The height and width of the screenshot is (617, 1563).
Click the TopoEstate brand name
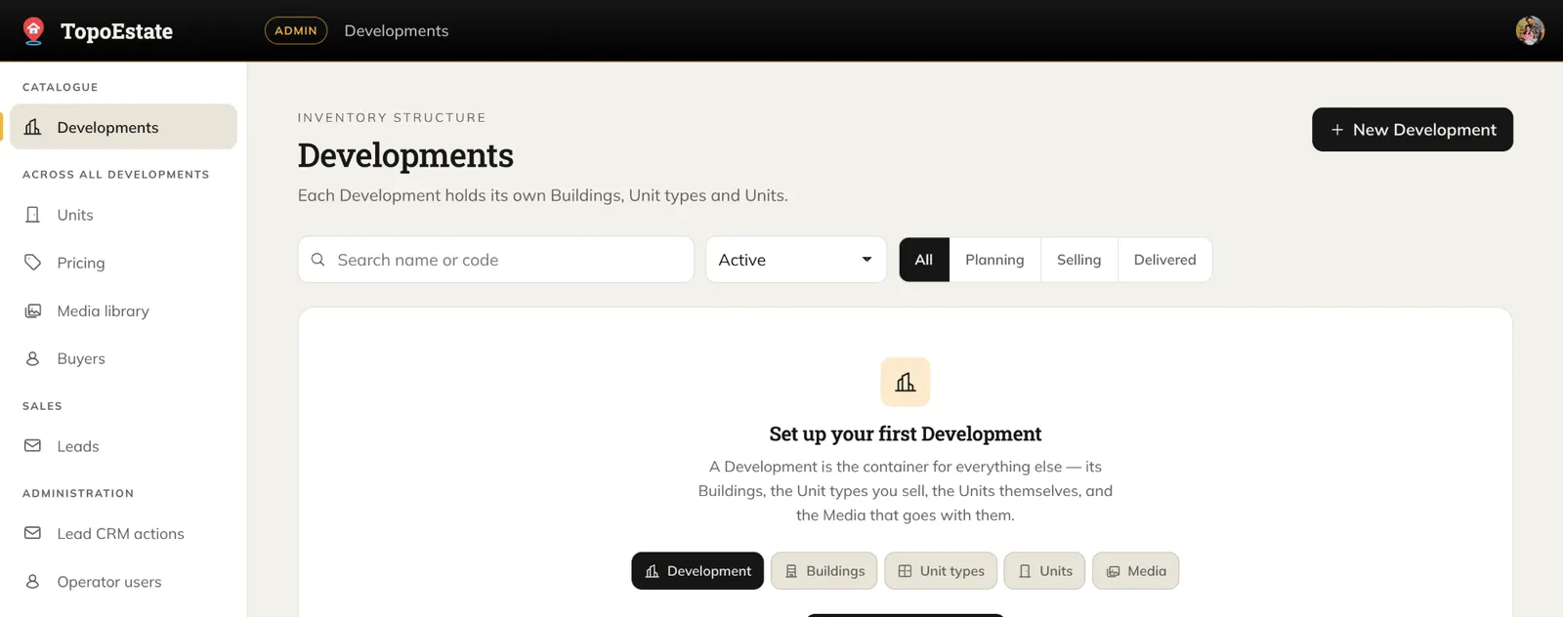pos(116,31)
